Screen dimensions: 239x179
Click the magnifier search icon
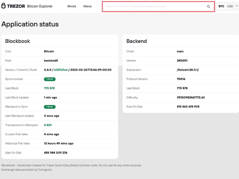coord(208,6)
